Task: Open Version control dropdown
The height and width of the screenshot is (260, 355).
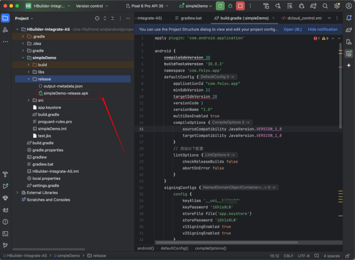Action: click(92, 6)
